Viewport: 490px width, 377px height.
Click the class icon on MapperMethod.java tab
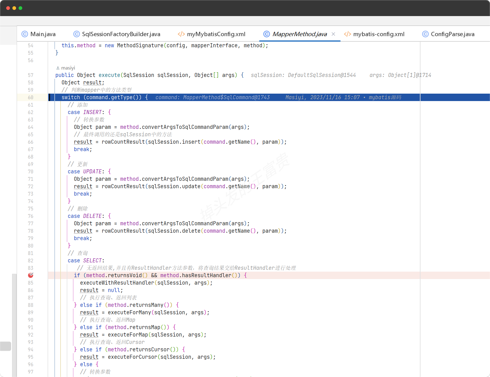click(267, 34)
